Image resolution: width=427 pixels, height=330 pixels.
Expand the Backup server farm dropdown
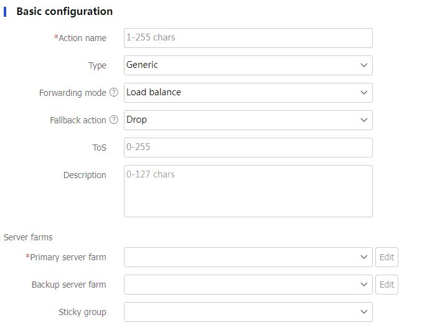pyautogui.click(x=248, y=285)
